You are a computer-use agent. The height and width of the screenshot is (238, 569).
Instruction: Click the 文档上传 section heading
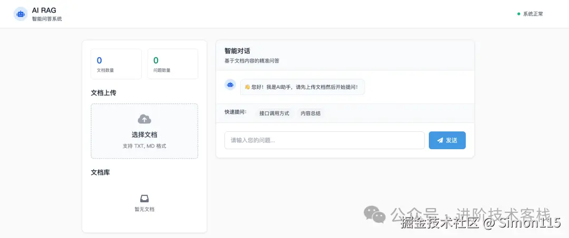pyautogui.click(x=103, y=93)
